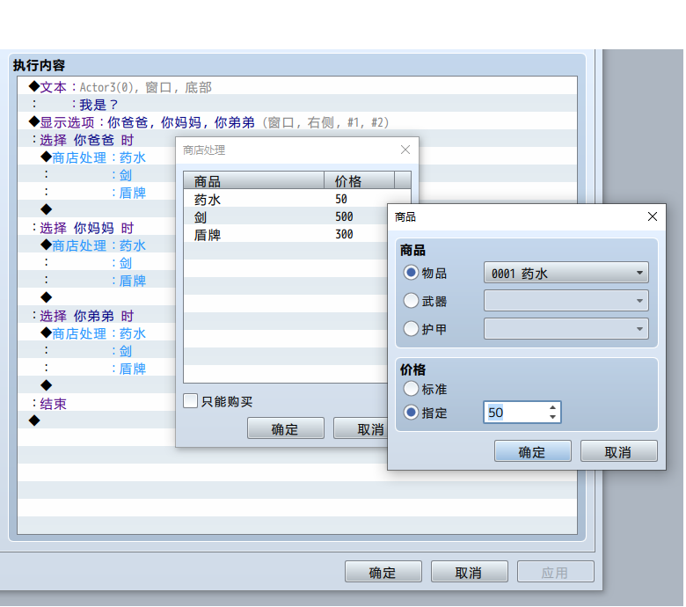Select the 剑 row in shop list

coord(285,216)
